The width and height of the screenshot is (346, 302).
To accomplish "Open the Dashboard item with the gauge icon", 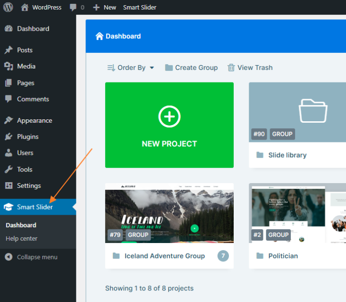I will (x=38, y=29).
